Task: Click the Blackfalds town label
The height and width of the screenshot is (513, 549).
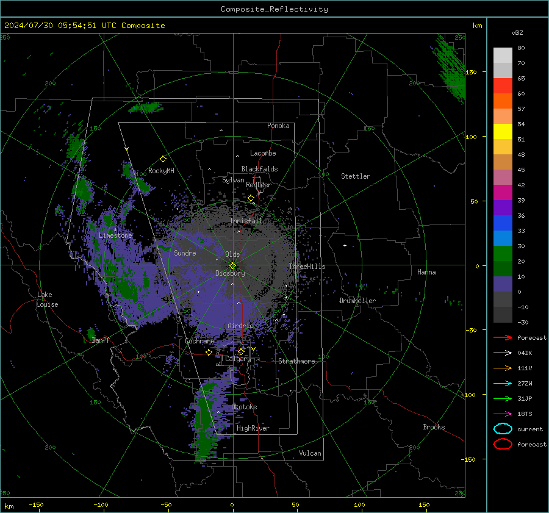Action: click(x=259, y=169)
